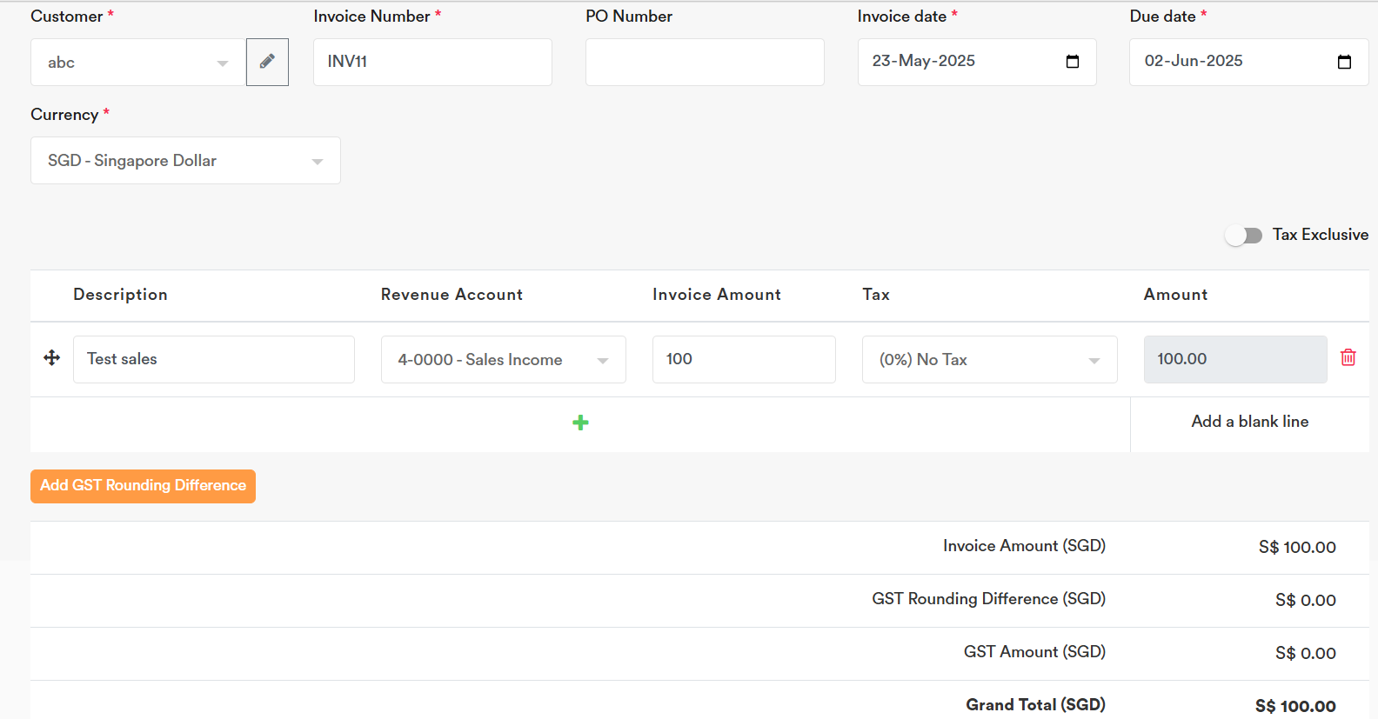Screen dimensions: 1378x719
Task: Click into the empty PO Number field
Action: (x=705, y=62)
